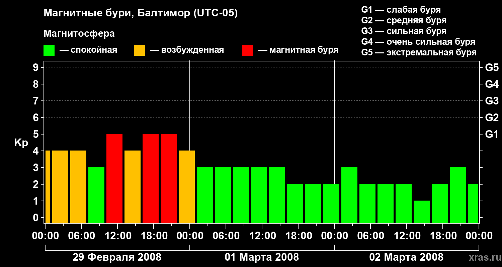
Task: Click the last red bar on 29 Февраля
Action: click(x=169, y=178)
